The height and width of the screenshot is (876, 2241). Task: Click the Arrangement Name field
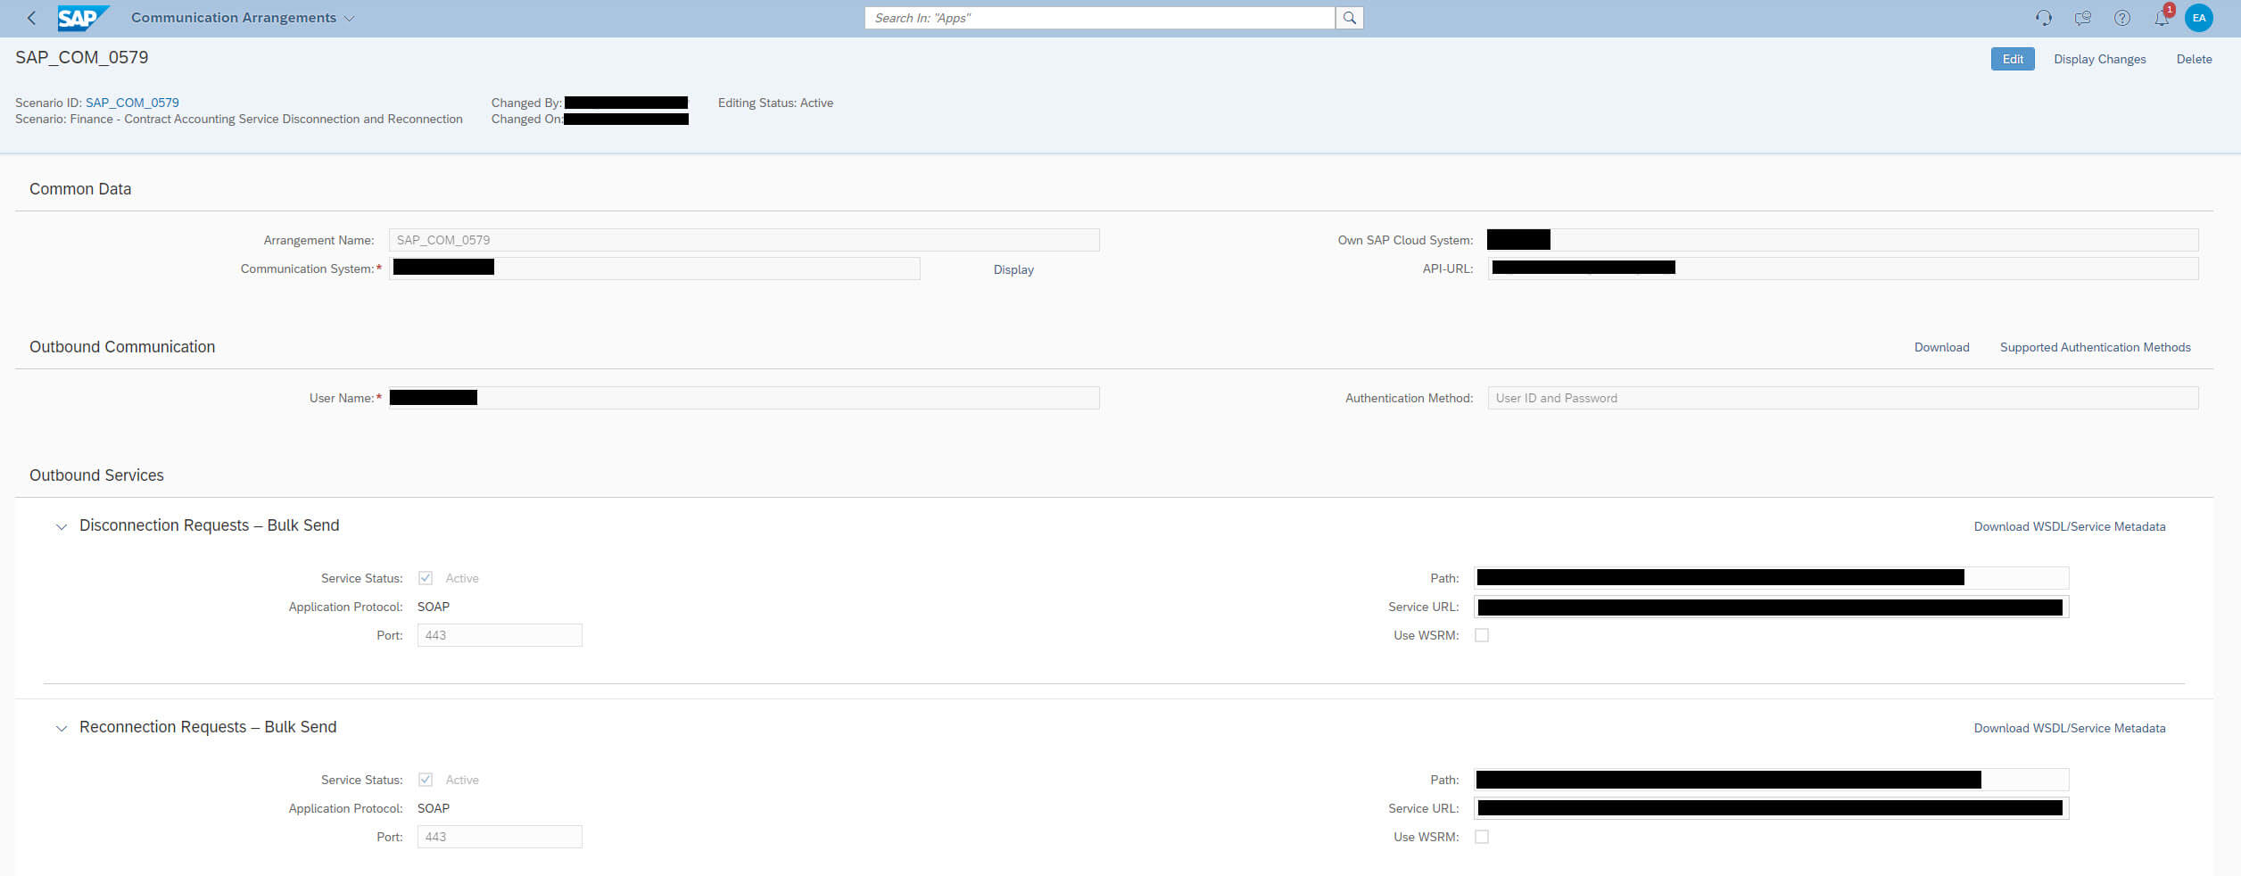(x=744, y=240)
